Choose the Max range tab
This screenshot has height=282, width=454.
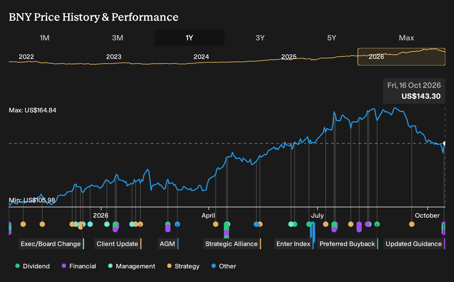coord(406,38)
